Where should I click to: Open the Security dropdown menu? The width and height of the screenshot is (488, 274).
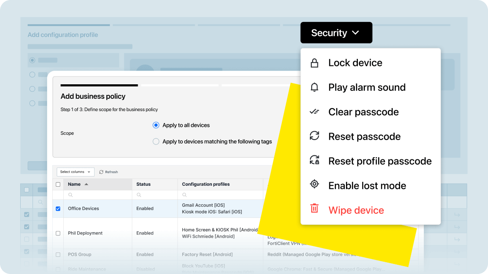click(336, 32)
